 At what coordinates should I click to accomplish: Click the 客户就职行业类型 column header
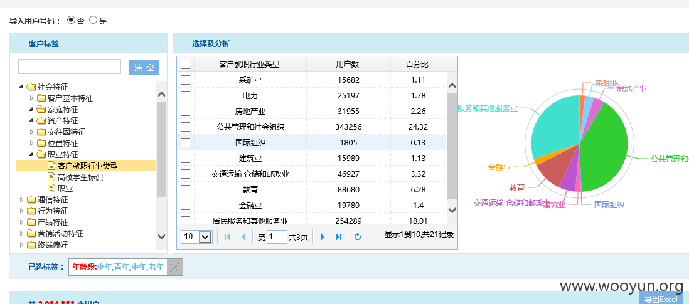pyautogui.click(x=250, y=65)
